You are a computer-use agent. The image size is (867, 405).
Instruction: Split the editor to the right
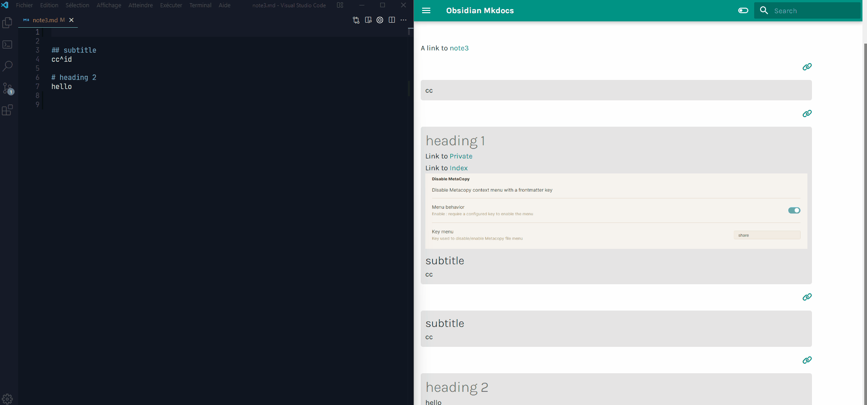pos(392,20)
